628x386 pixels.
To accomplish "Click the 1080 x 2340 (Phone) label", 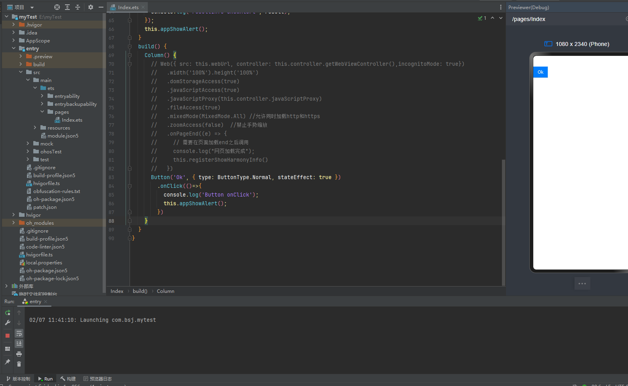I will (582, 44).
